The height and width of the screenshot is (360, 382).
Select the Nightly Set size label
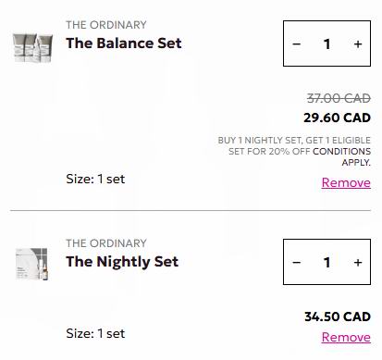coord(95,333)
